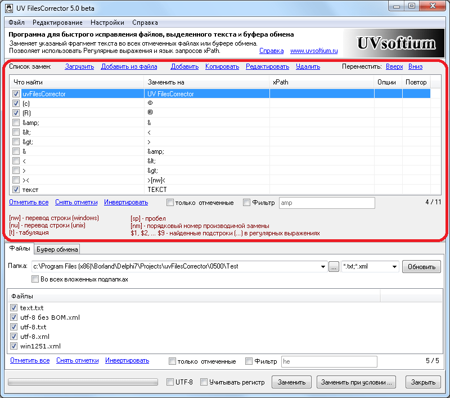
Task: Click the Закрыть button
Action: [x=423, y=382]
